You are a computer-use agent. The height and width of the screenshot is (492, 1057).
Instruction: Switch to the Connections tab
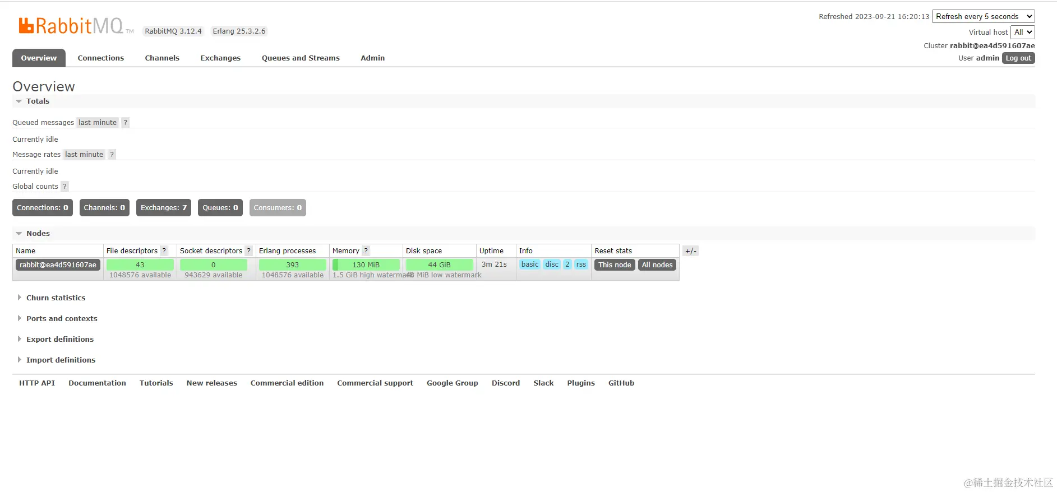point(101,58)
